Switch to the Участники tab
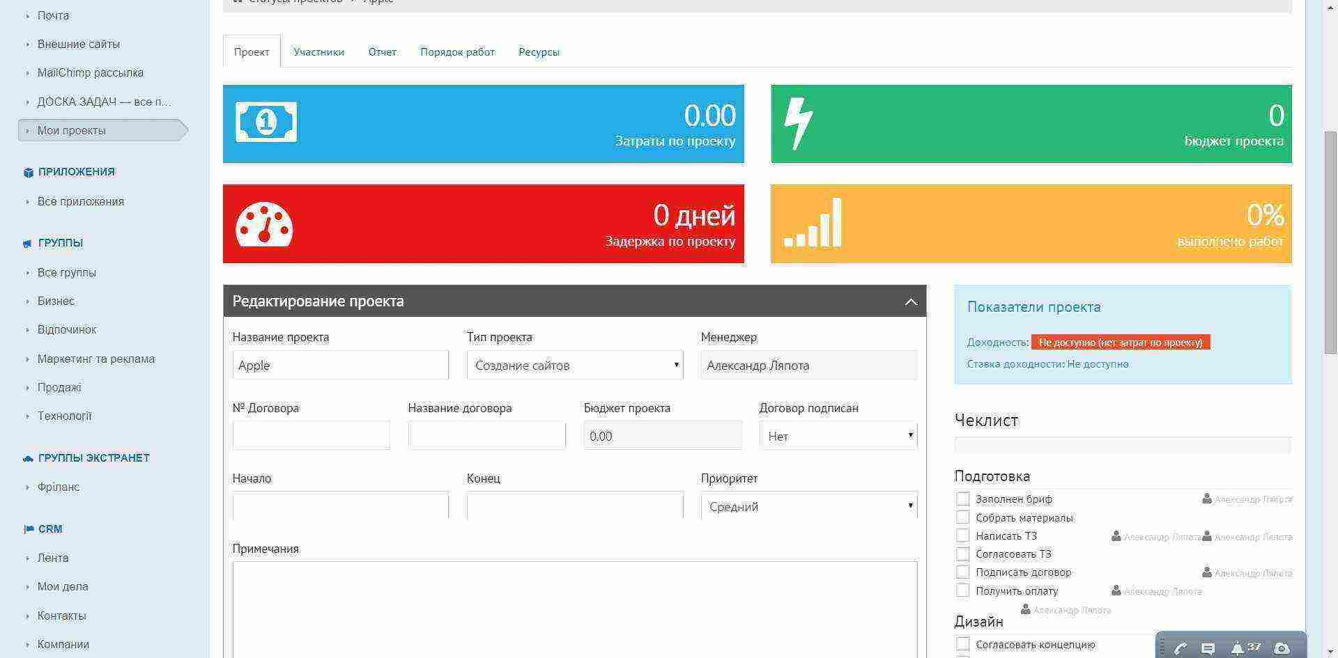Screen dimensions: 1338x658 pyautogui.click(x=318, y=52)
